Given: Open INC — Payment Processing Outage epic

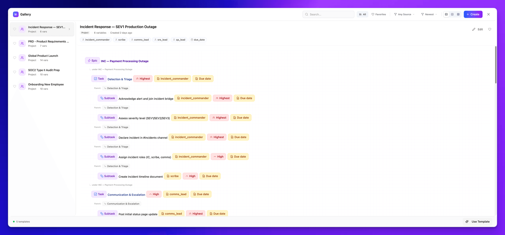Looking at the screenshot, I should coord(125,61).
